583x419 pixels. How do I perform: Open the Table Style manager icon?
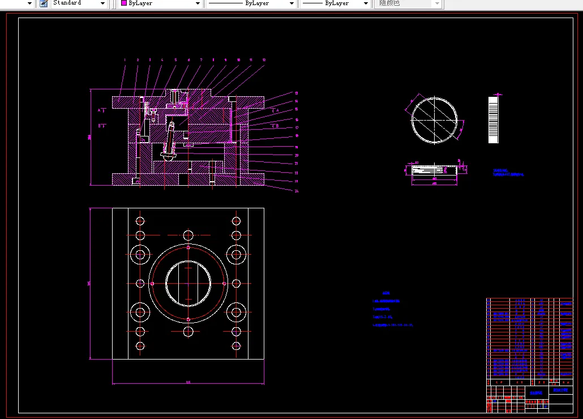[44, 3]
